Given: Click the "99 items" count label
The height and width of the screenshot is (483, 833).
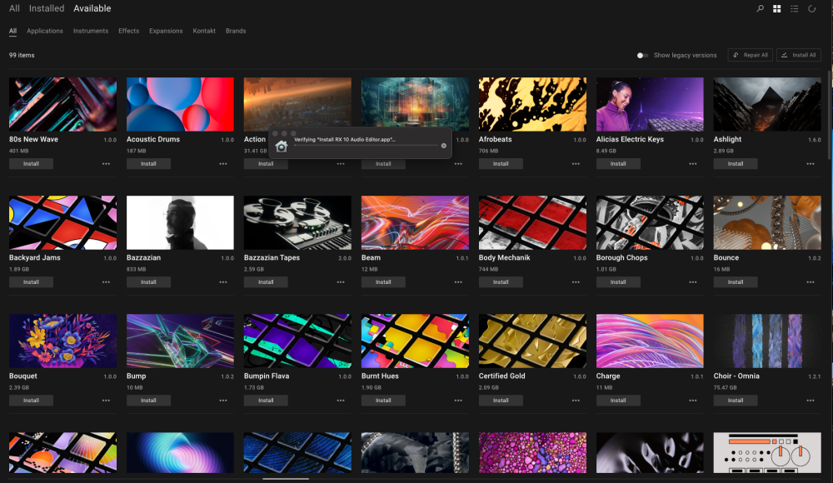Looking at the screenshot, I should tap(22, 55).
